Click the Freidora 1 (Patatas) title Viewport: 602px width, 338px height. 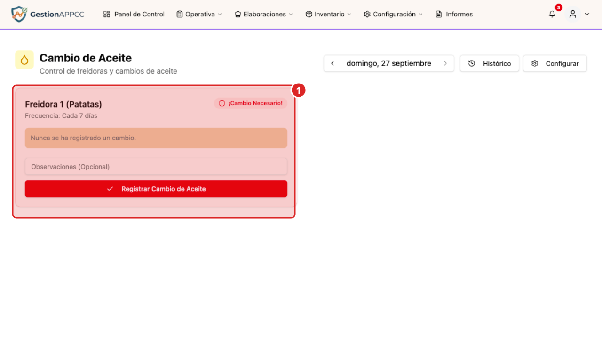point(63,104)
